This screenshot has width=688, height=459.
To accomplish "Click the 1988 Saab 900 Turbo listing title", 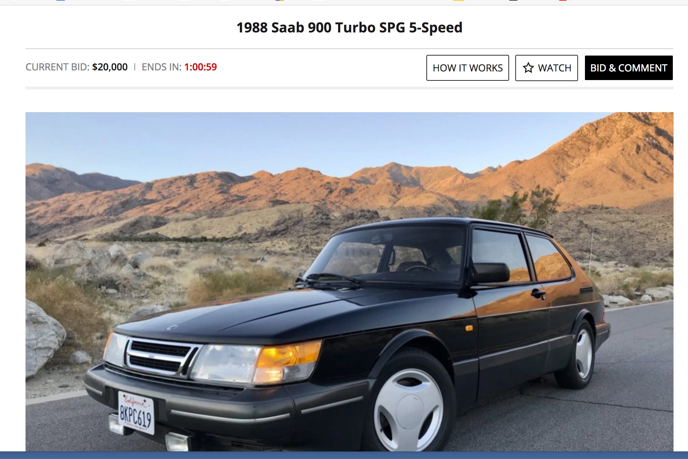I will 349,28.
